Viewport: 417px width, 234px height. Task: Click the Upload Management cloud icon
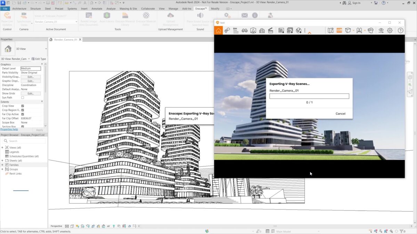pos(171,16)
